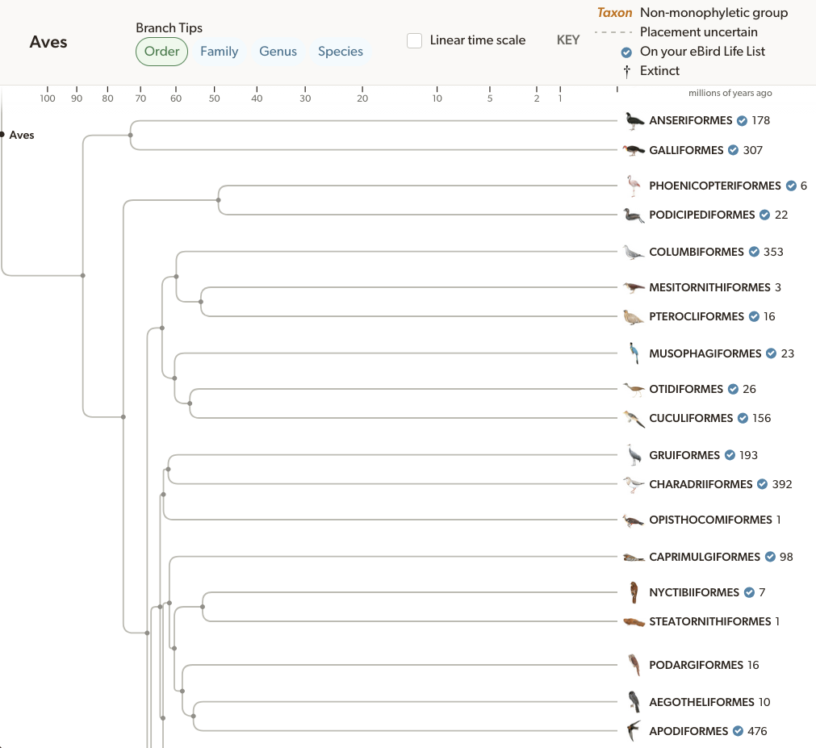Collapse the Aves root tree node

point(2,135)
